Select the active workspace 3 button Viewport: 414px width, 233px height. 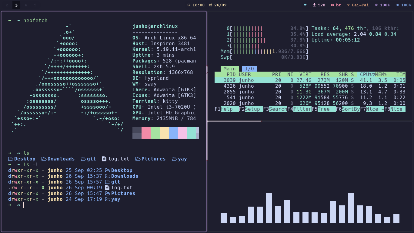[16, 5]
